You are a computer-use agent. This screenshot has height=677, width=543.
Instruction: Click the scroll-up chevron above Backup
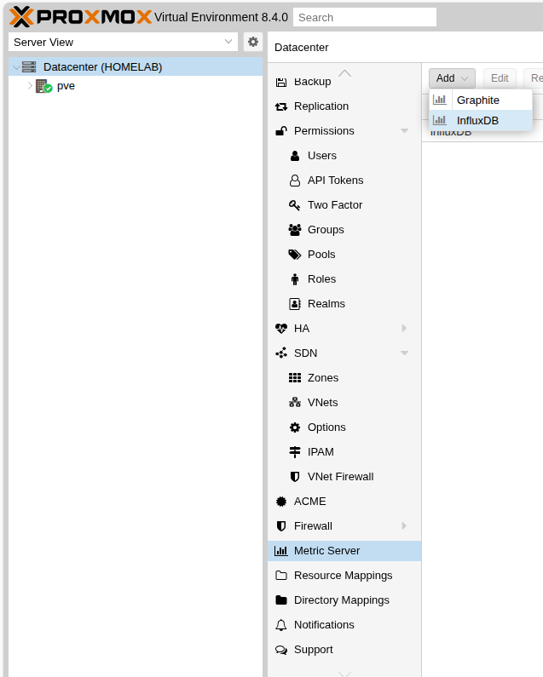point(344,73)
